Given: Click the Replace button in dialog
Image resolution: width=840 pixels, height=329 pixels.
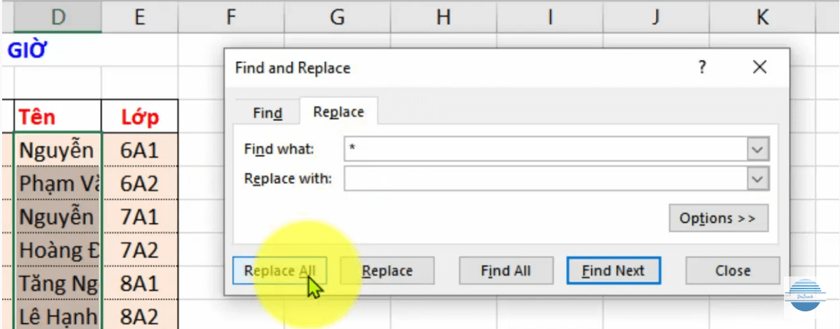Looking at the screenshot, I should point(387,271).
